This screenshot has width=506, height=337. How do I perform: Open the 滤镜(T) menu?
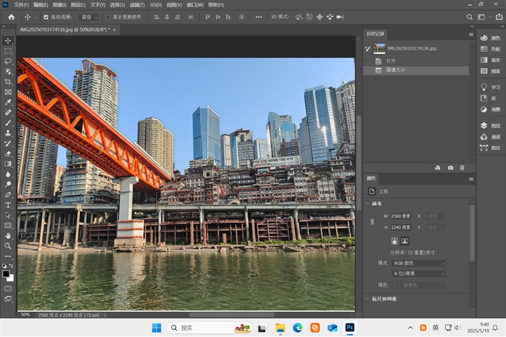coord(137,4)
